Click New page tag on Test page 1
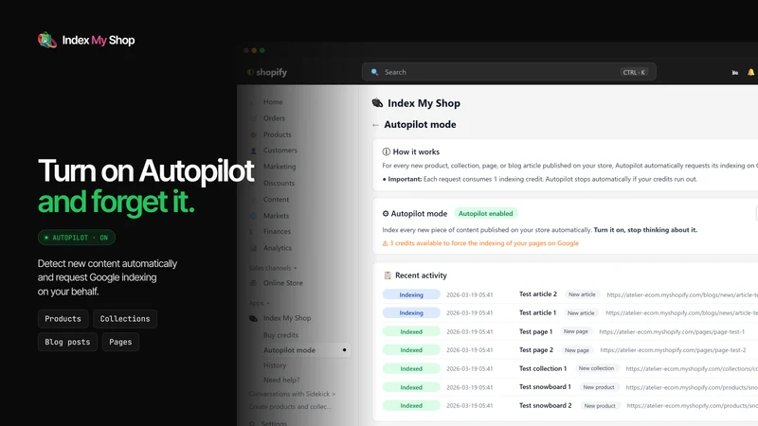 coord(575,331)
